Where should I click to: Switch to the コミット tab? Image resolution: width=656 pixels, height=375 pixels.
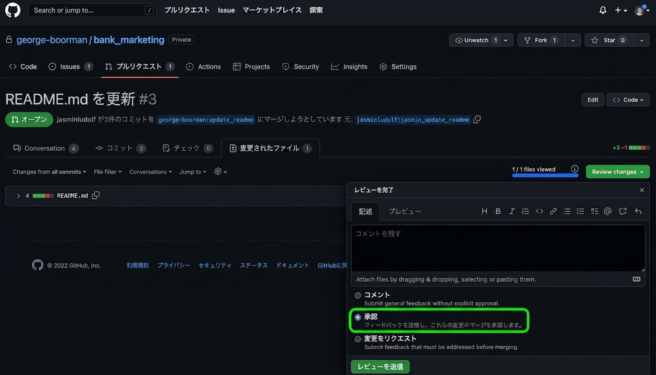coord(121,148)
